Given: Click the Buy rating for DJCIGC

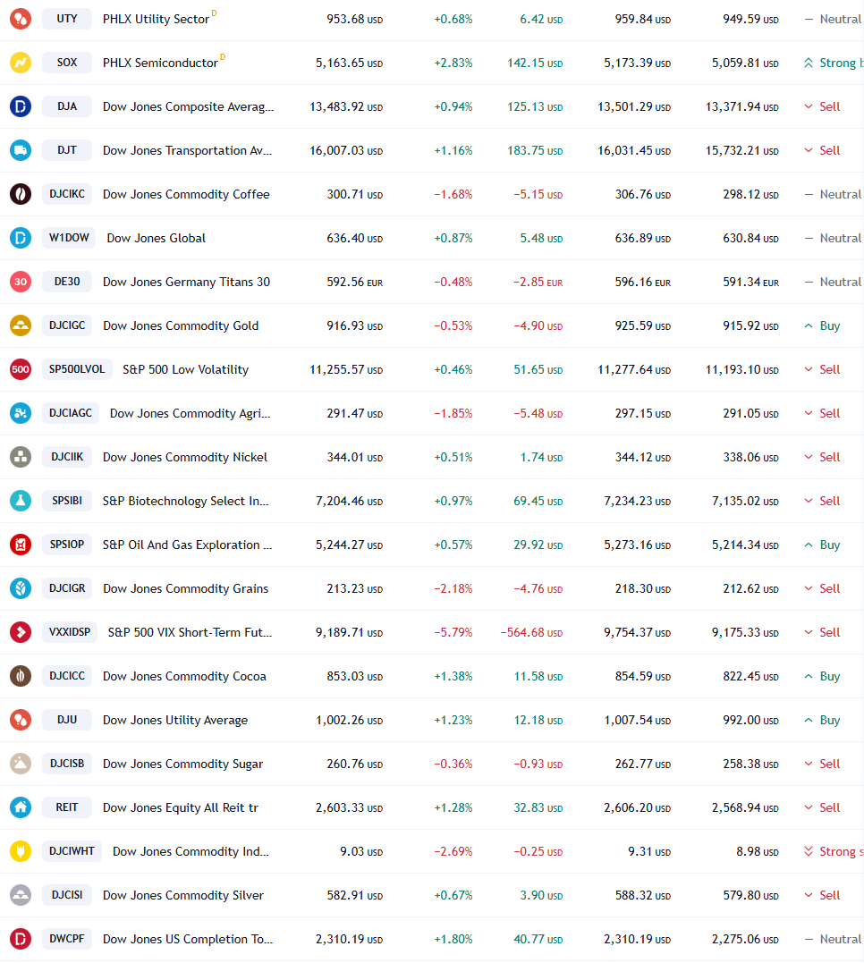Looking at the screenshot, I should [822, 325].
